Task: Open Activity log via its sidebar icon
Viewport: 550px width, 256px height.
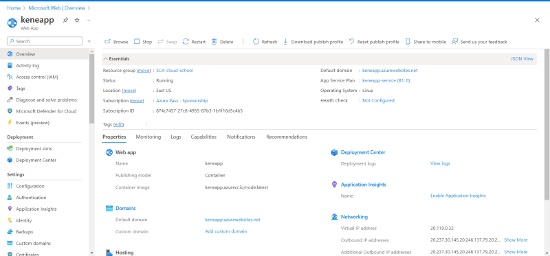Action: coord(10,65)
